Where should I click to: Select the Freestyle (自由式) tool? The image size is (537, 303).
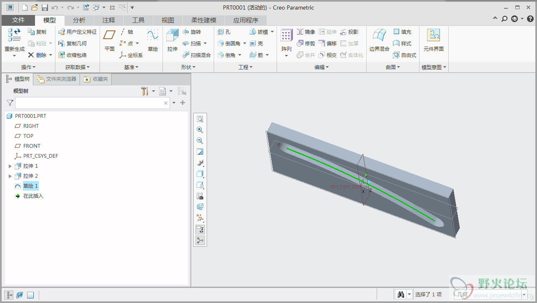405,55
